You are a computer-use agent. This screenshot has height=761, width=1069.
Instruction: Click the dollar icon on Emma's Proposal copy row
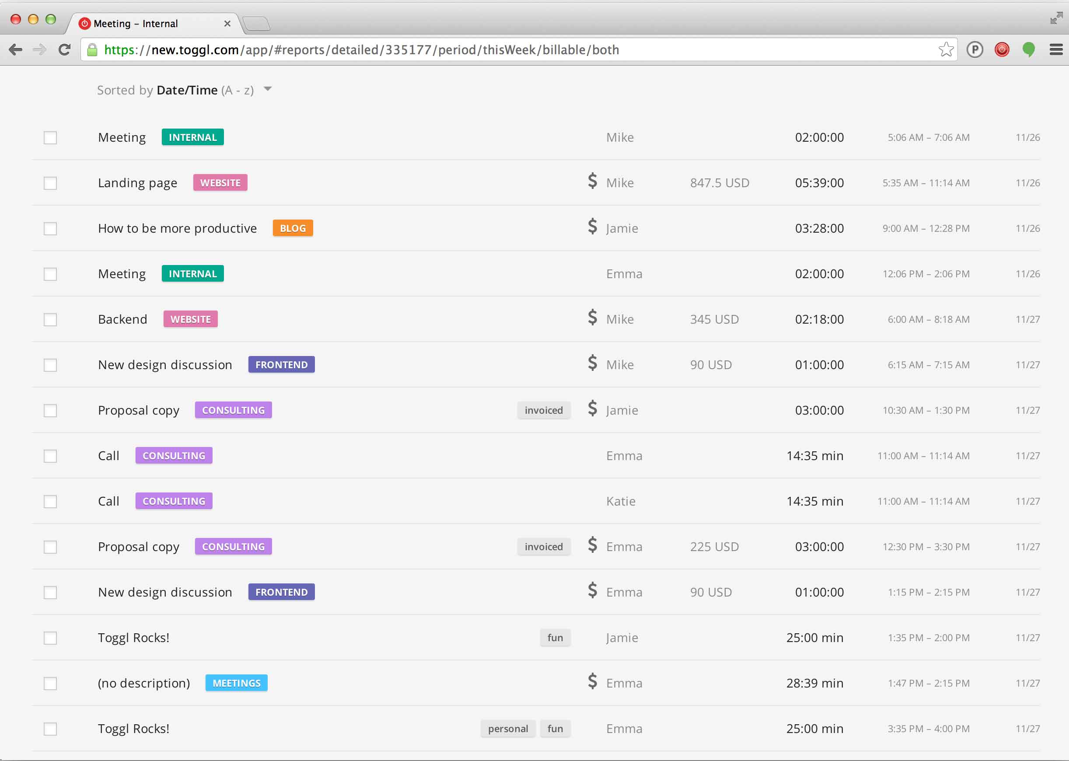tap(592, 546)
